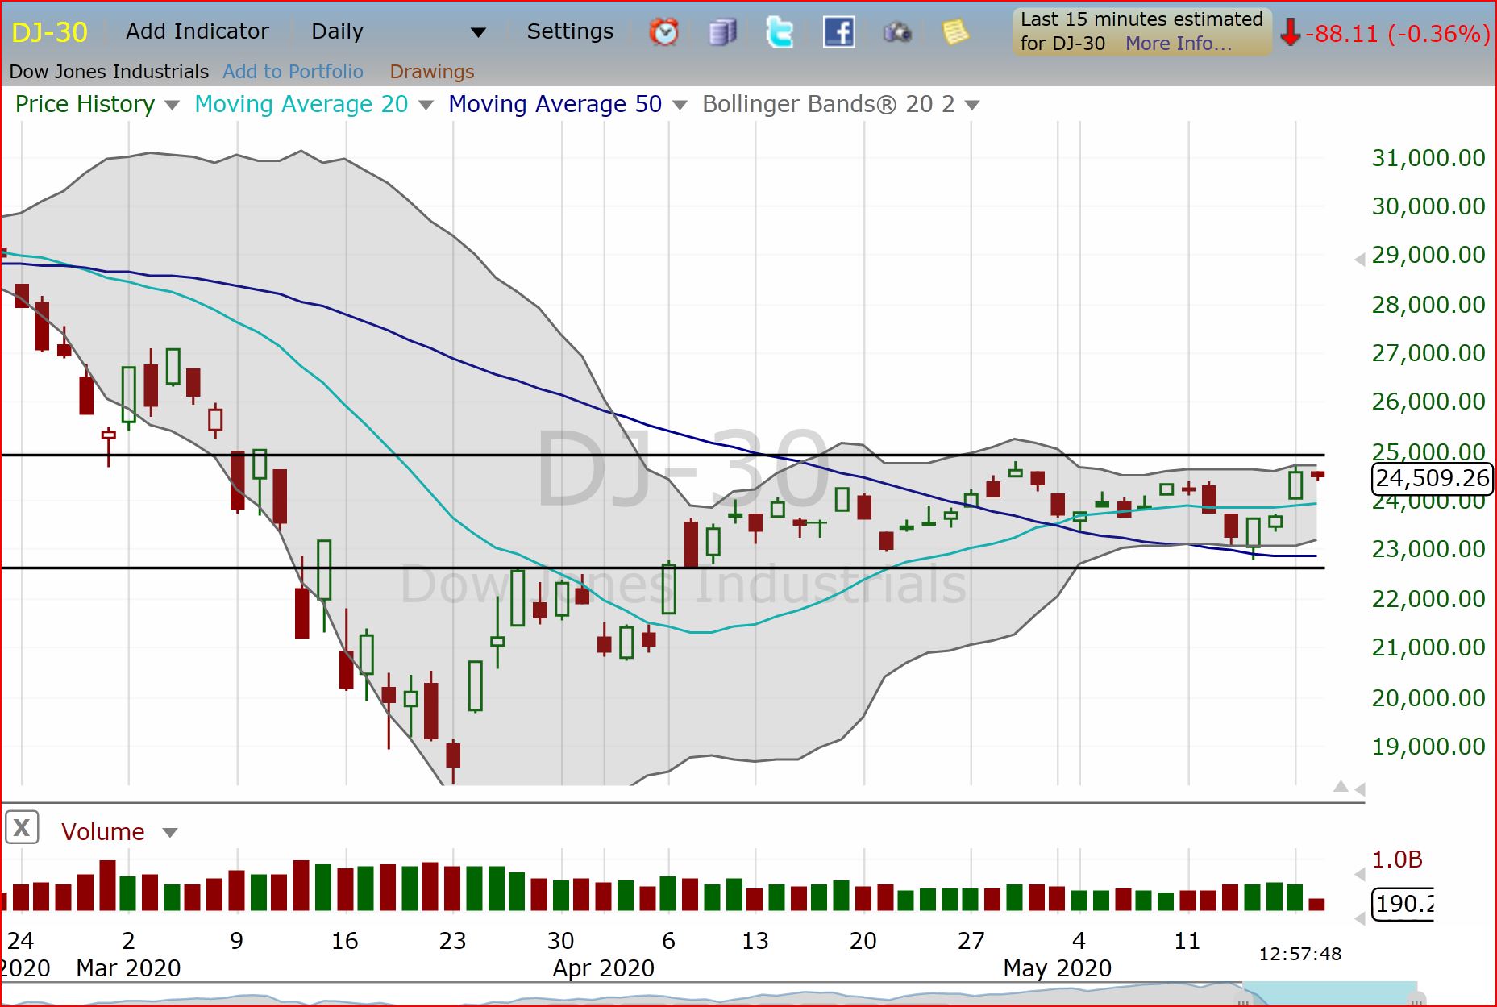Click the 12:57:48 timestamp
Viewport: 1497px width, 1007px height.
1300,955
